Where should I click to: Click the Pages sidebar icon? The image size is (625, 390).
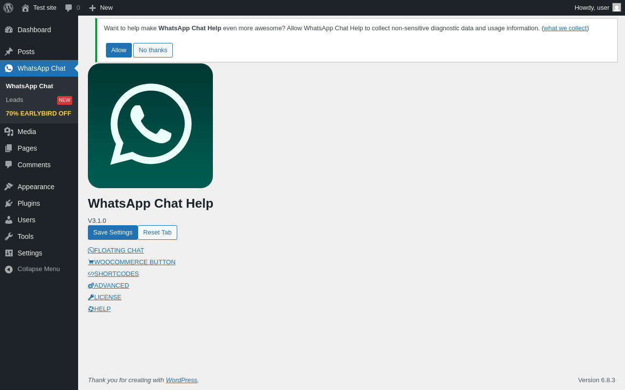9,148
